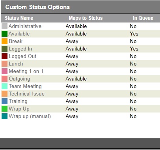Screen dimensions: 160x150
Task: Select the Wrap Up status name
Action: 19,109
